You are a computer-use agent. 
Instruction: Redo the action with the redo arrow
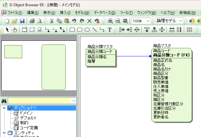(x=82, y=21)
